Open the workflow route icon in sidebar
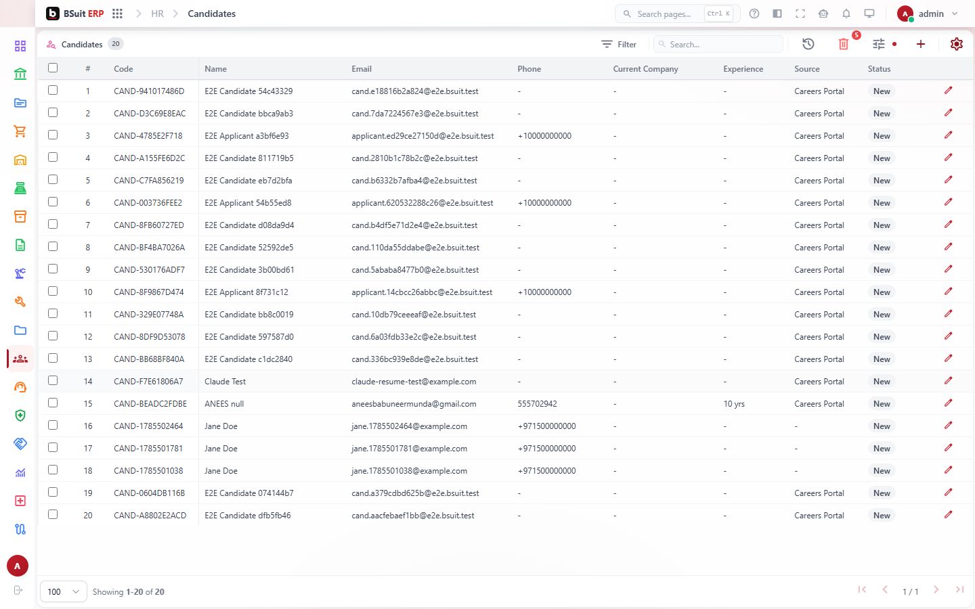The image size is (975, 609). point(20,529)
